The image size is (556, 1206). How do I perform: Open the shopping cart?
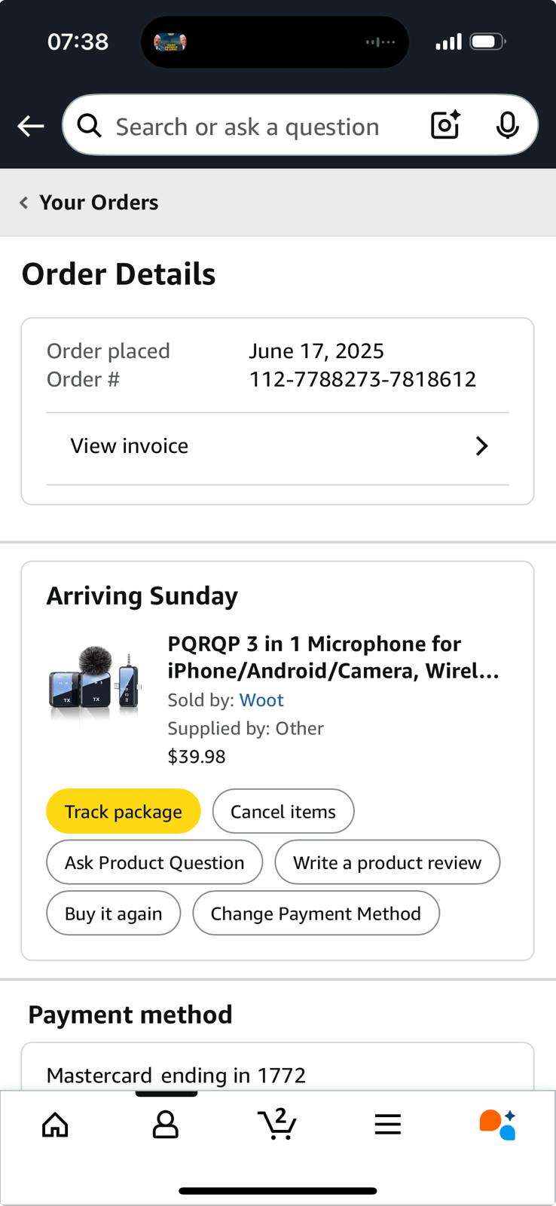(x=277, y=1125)
